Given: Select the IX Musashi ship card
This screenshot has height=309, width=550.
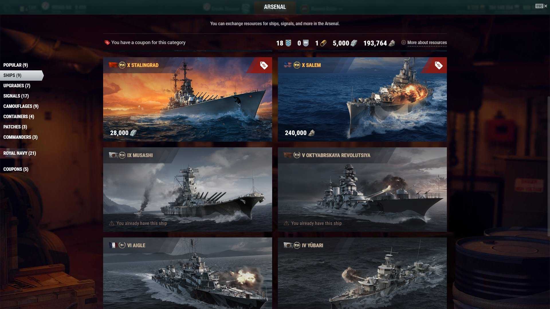Looking at the screenshot, I should pyautogui.click(x=188, y=189).
